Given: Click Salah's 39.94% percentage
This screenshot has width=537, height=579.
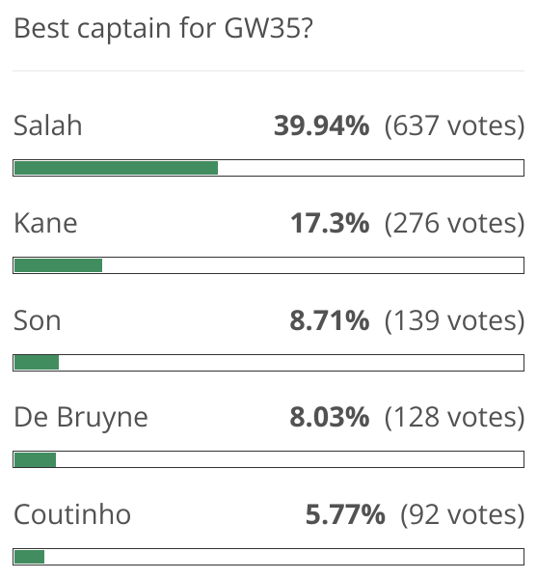Looking at the screenshot, I should pos(321,125).
